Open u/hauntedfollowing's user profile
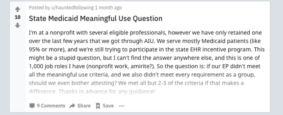 72,8
